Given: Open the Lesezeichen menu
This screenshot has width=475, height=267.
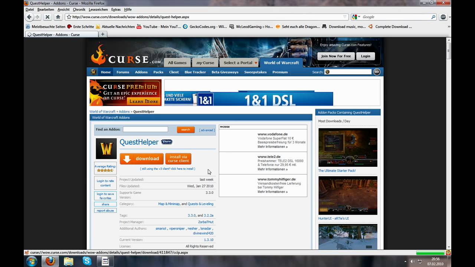Looking at the screenshot, I should tap(98, 9).
